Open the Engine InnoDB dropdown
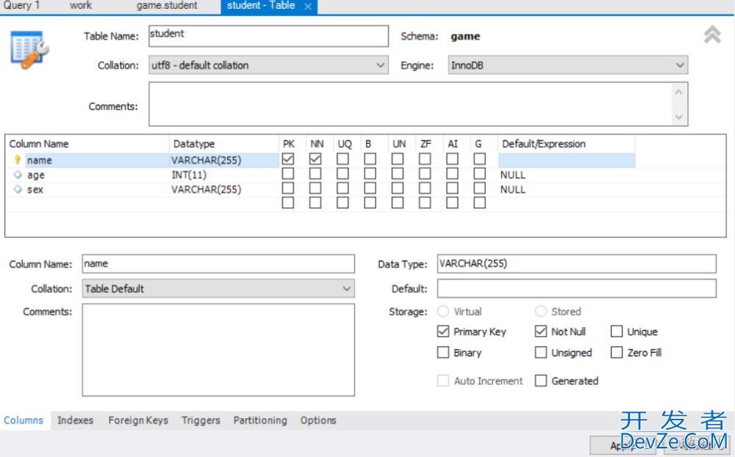 [568, 65]
